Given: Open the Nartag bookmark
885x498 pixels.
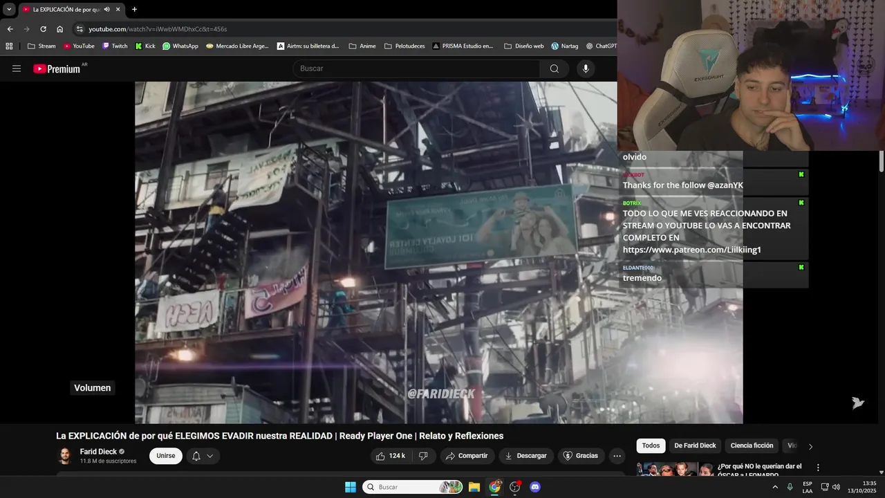Looking at the screenshot, I should pyautogui.click(x=565, y=46).
